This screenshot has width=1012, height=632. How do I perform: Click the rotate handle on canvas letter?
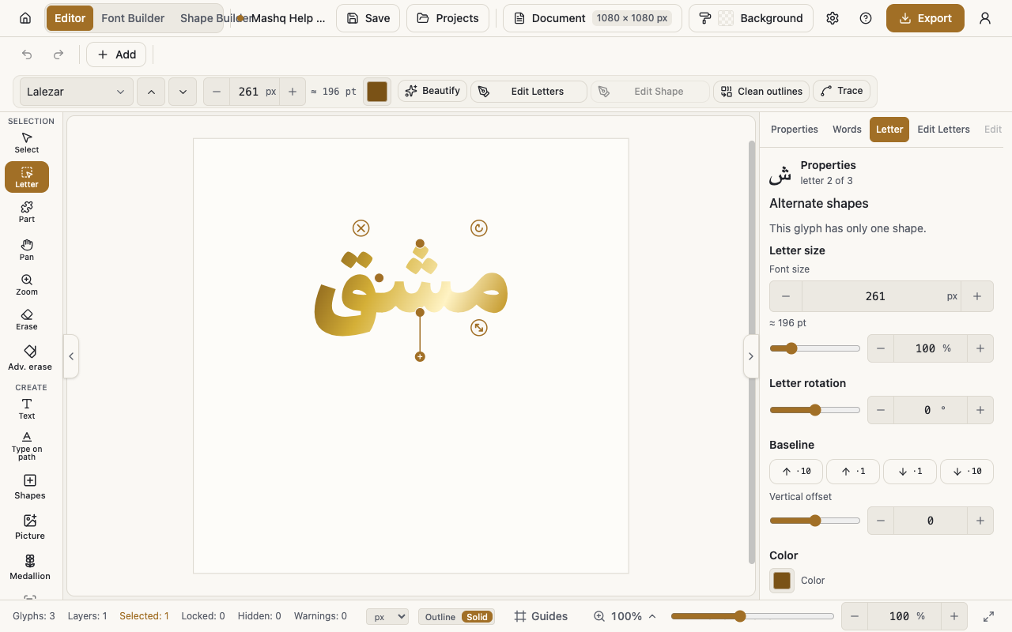(478, 228)
